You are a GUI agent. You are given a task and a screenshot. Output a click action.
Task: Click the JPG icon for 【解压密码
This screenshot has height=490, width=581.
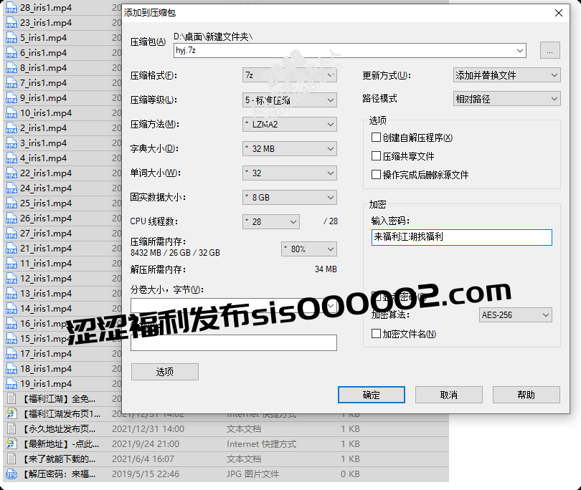[x=11, y=474]
